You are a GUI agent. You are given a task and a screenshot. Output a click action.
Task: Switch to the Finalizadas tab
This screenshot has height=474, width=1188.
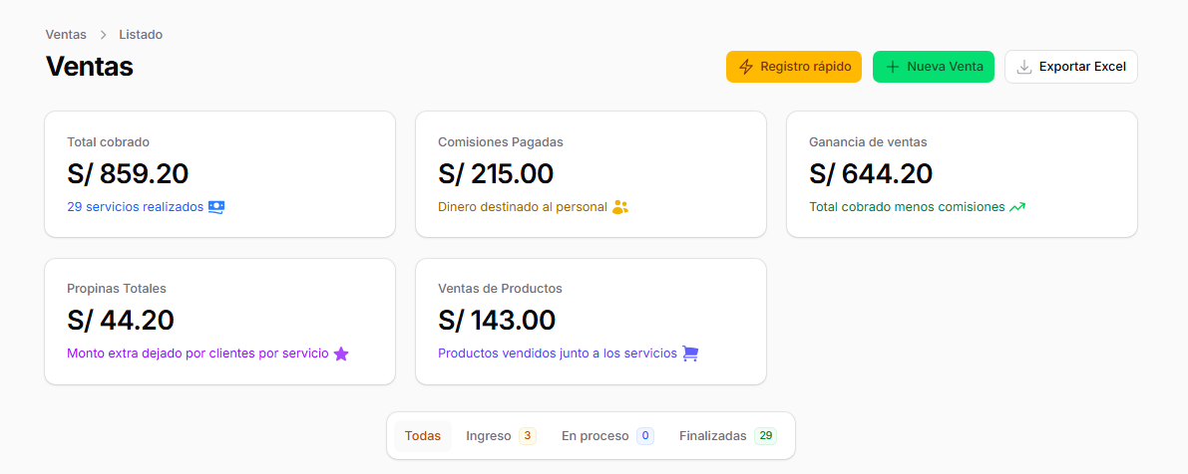[727, 436]
